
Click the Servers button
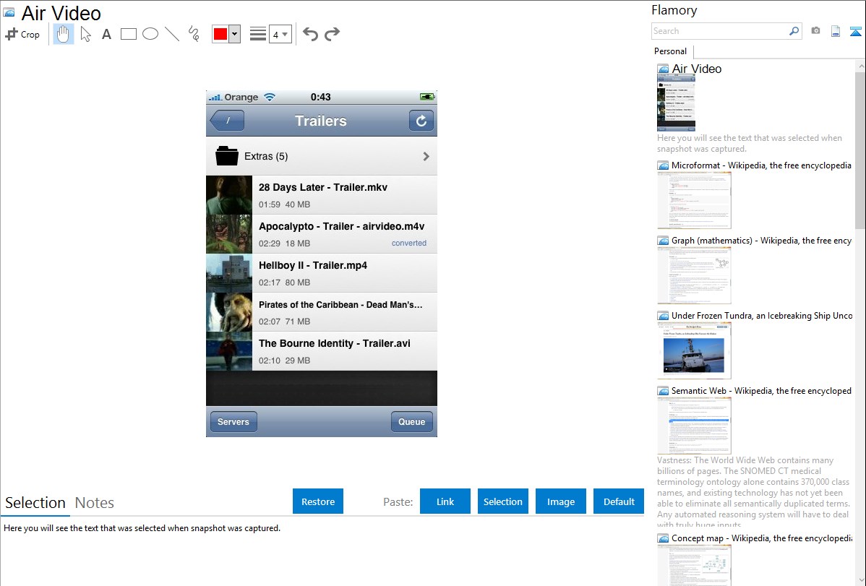click(x=233, y=421)
